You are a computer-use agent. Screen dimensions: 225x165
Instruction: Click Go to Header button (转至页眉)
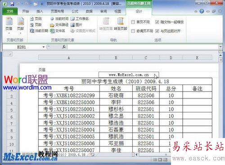[106, 24]
